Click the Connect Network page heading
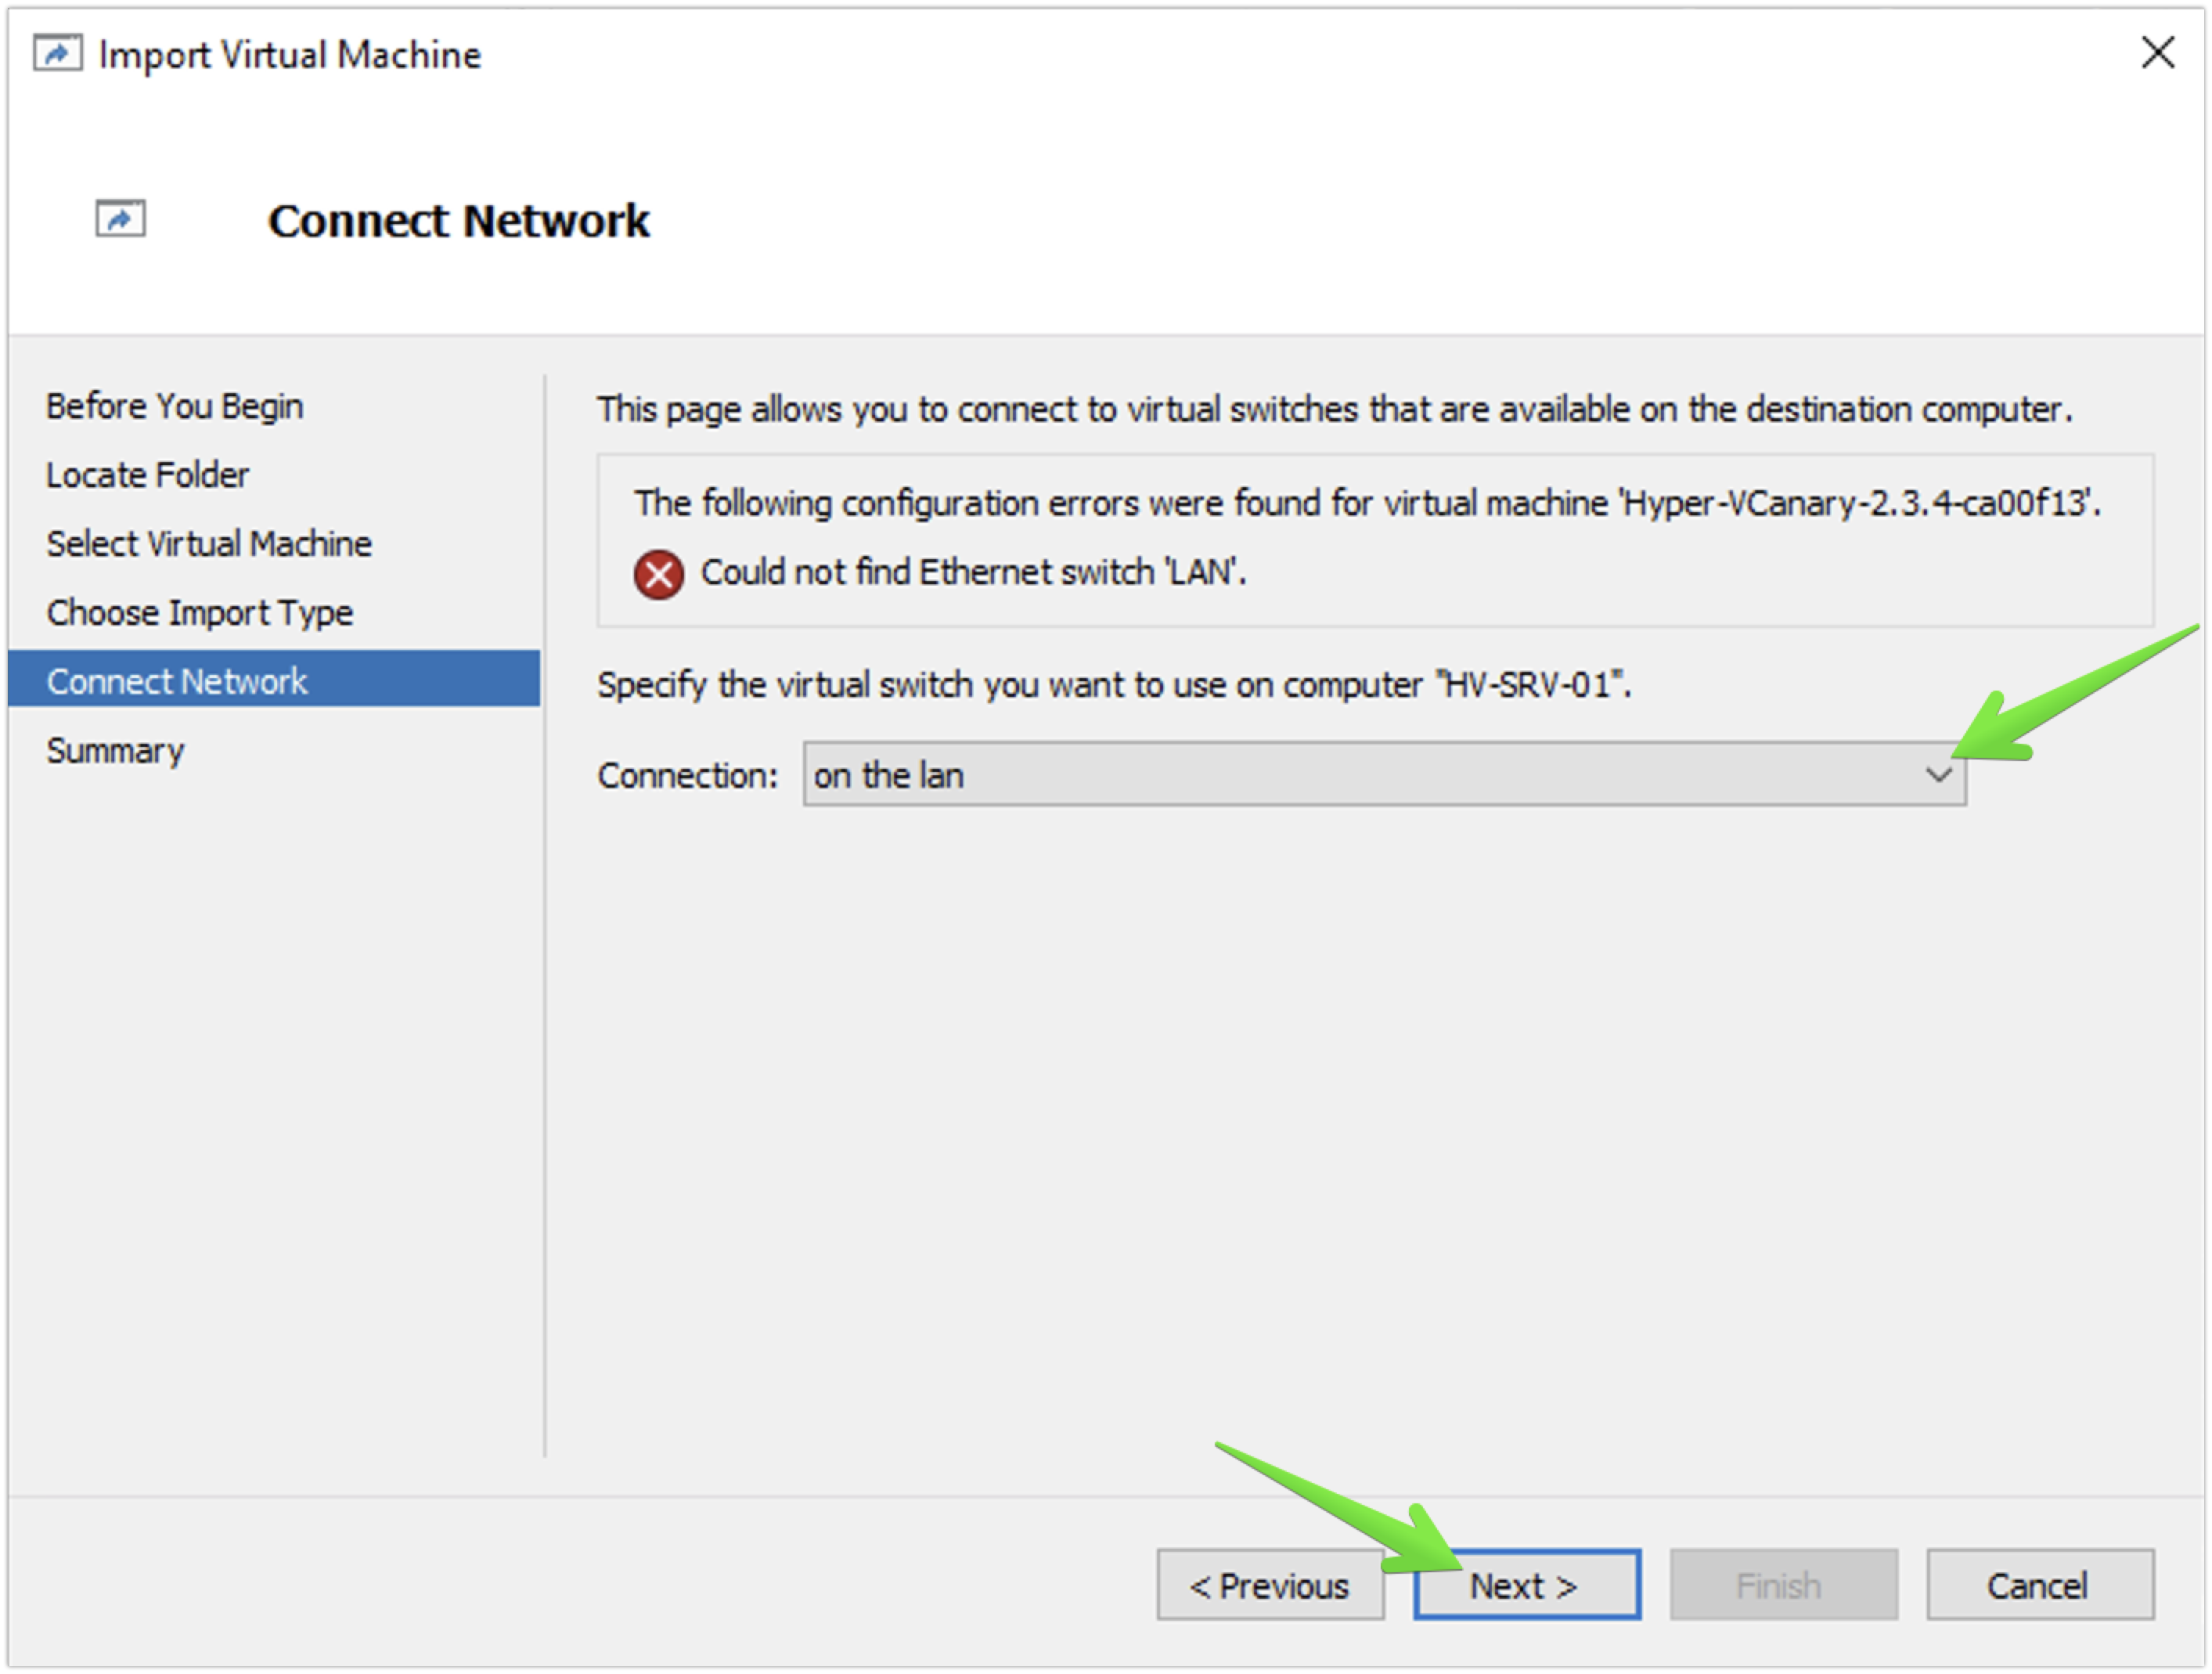This screenshot has height=1674, width=2212. [458, 220]
